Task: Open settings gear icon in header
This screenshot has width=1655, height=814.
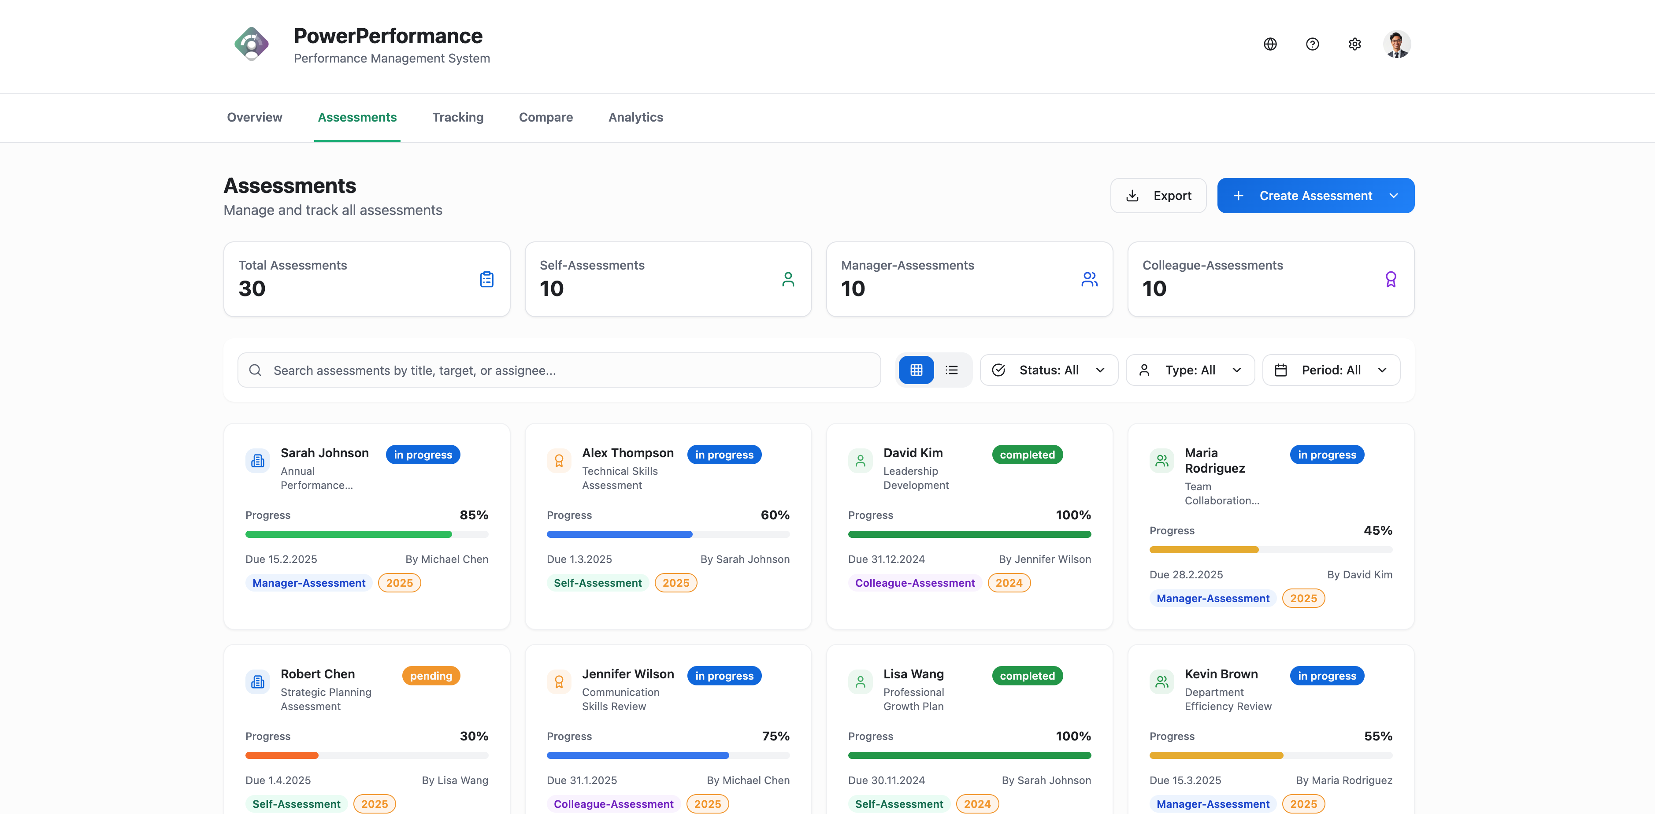Action: [1354, 44]
